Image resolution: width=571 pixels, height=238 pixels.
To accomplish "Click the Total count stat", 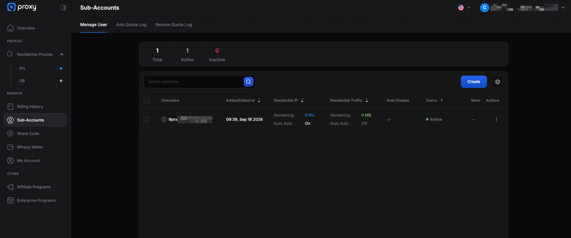I will point(157,55).
